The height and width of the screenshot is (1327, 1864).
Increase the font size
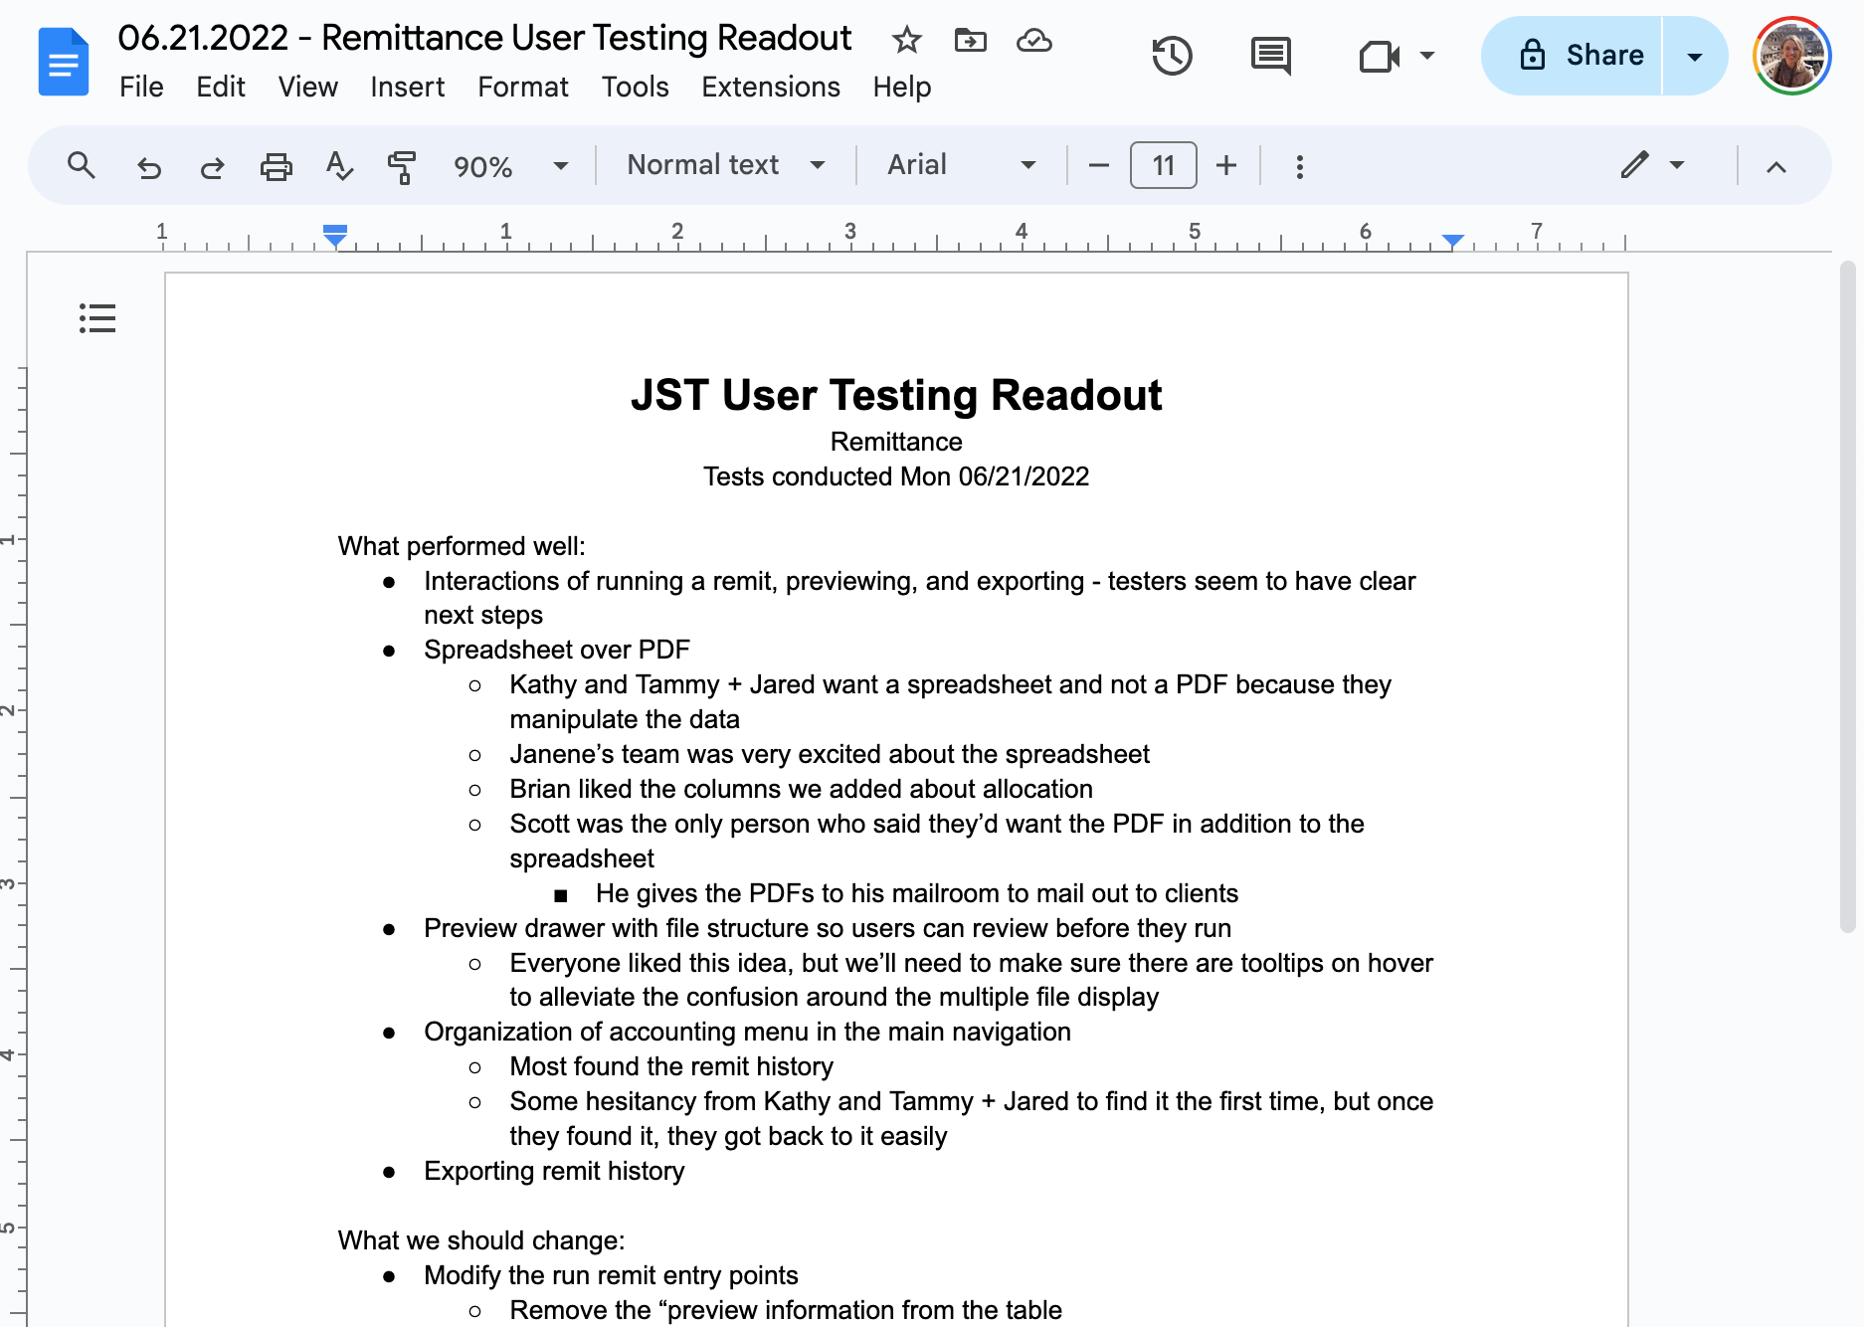pyautogui.click(x=1226, y=165)
